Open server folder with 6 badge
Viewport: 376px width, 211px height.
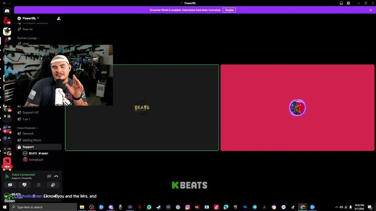point(7,151)
